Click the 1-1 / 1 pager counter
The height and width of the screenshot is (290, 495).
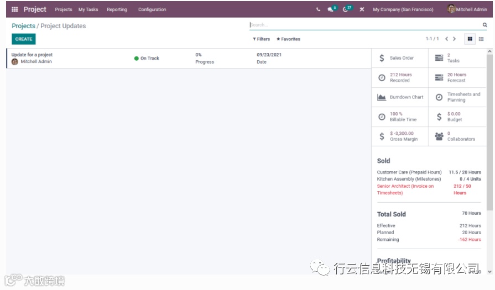tap(432, 39)
